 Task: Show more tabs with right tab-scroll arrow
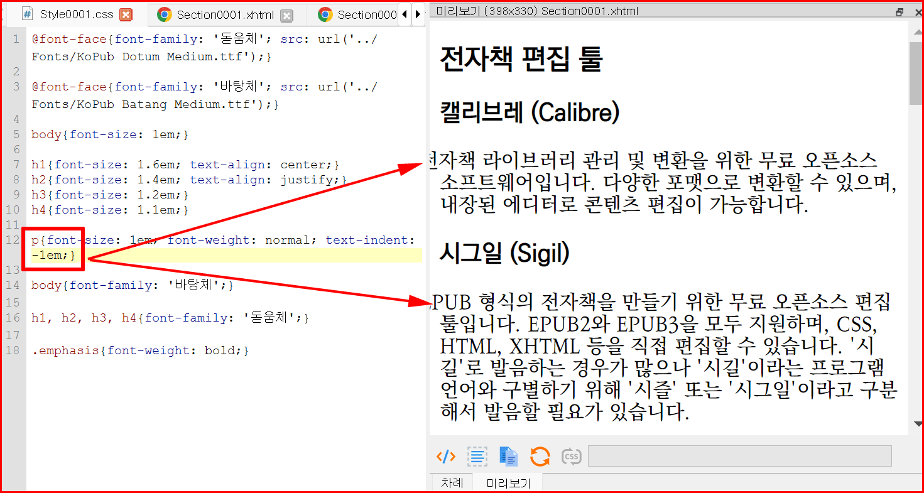(x=417, y=14)
